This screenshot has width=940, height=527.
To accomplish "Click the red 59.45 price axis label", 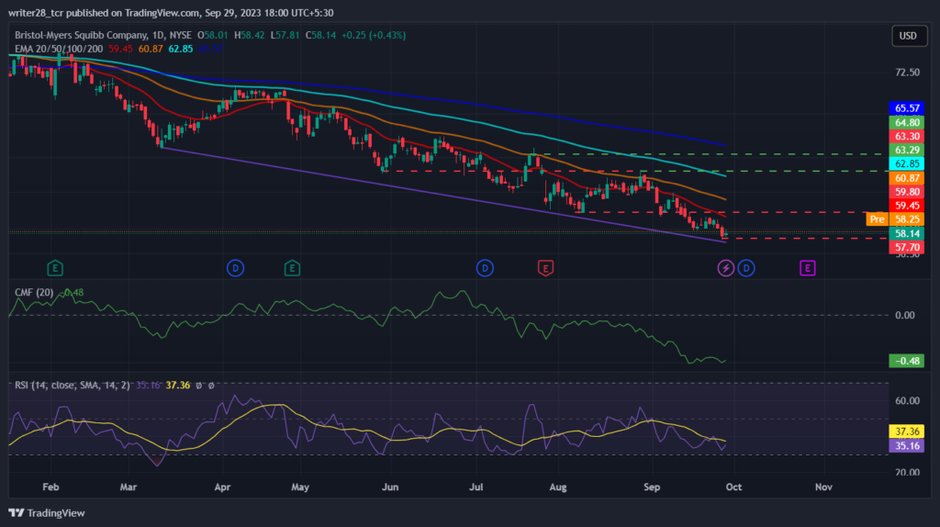I will coord(906,206).
